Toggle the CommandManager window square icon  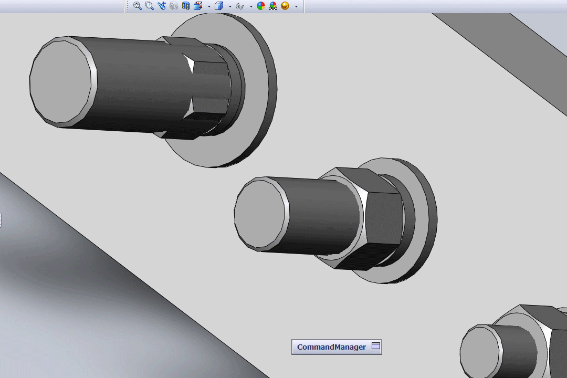pos(376,346)
